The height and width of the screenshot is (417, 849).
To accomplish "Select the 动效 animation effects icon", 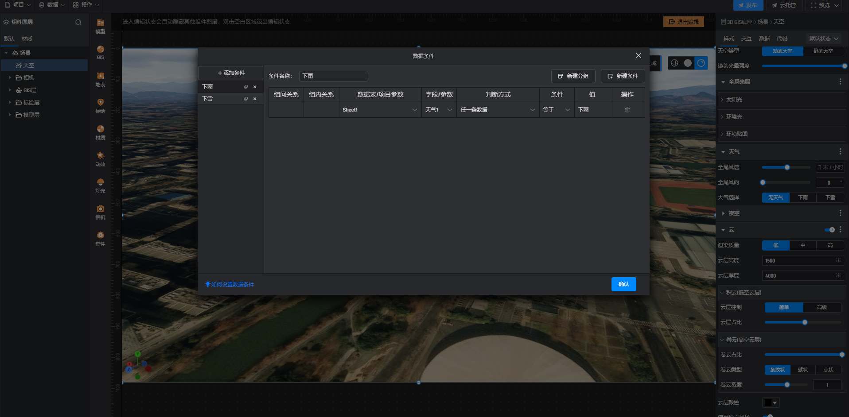I will [101, 159].
